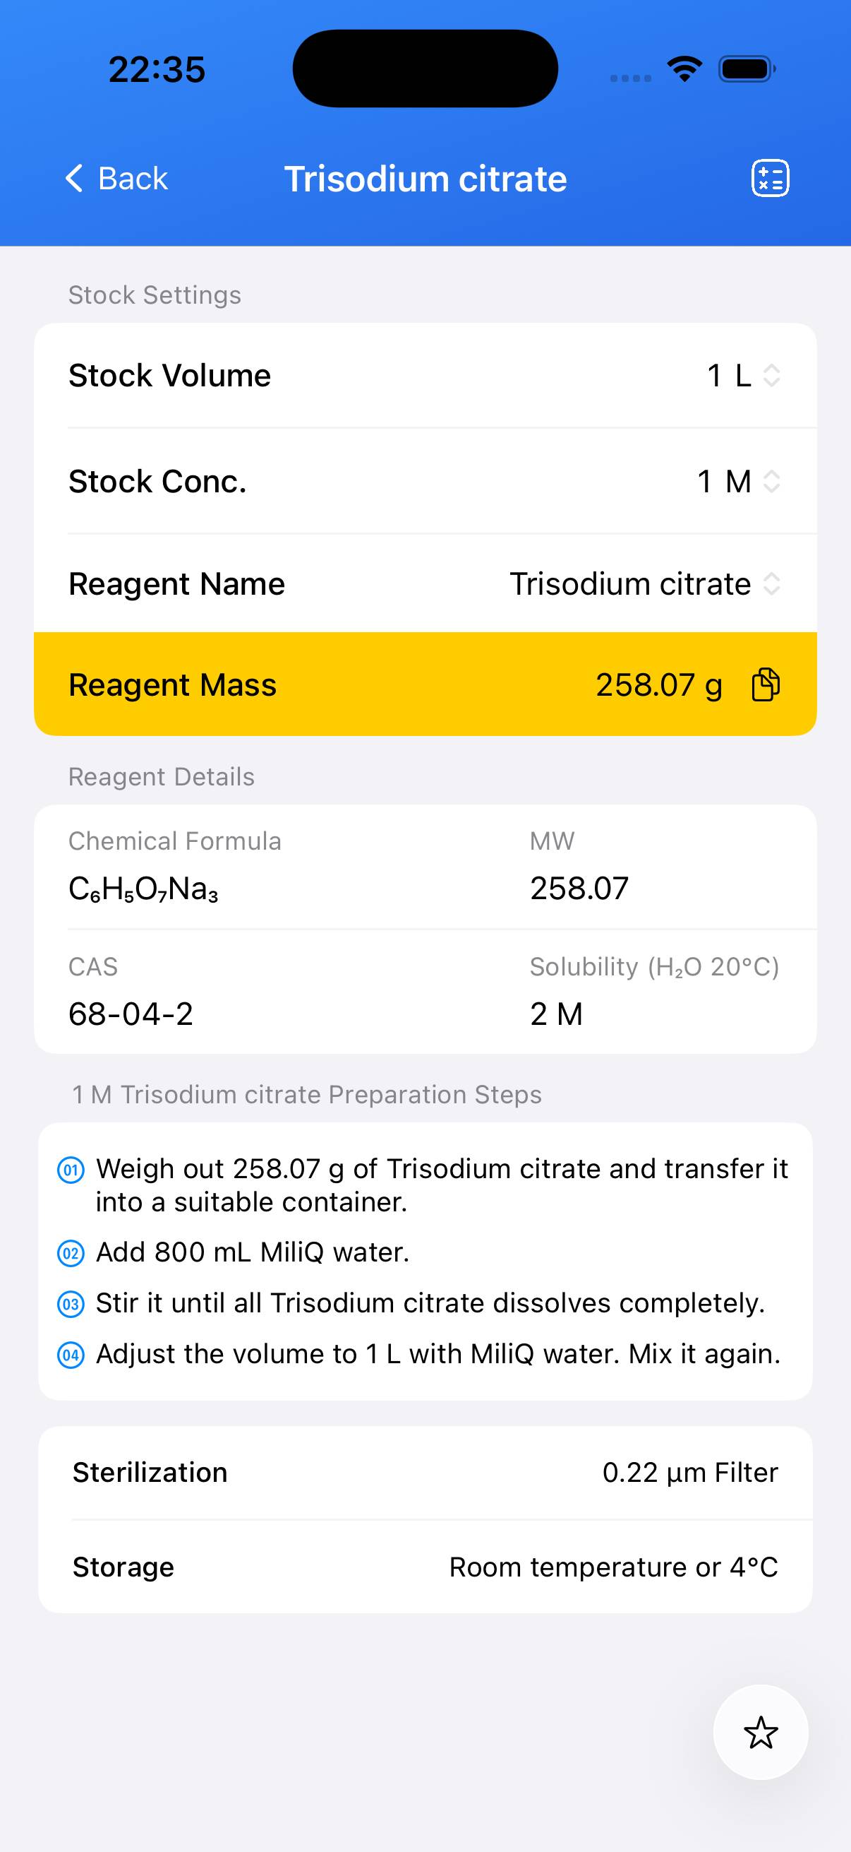Tap step 04 number badge
The height and width of the screenshot is (1852, 851).
(71, 1355)
